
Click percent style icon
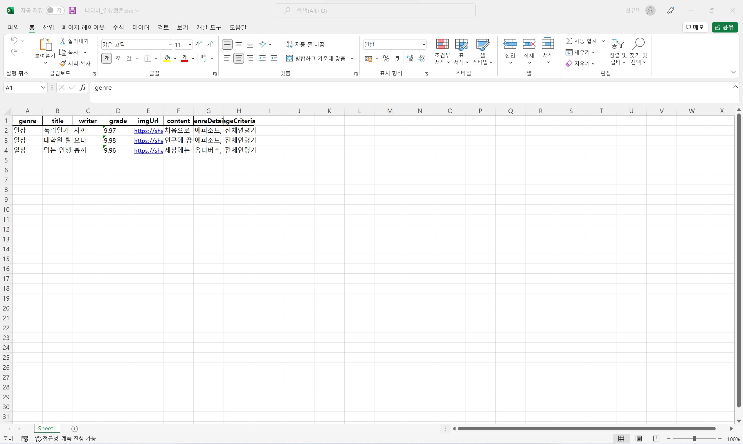386,58
